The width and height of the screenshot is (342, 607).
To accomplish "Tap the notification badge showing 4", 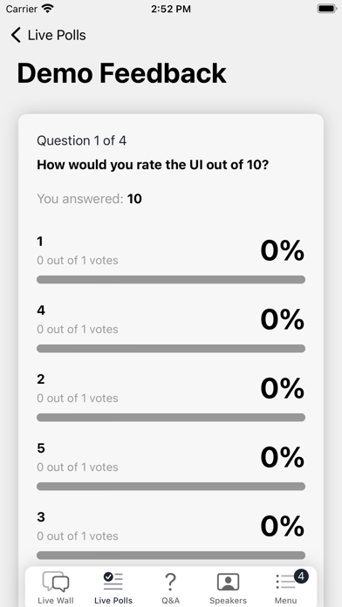I will (301, 576).
